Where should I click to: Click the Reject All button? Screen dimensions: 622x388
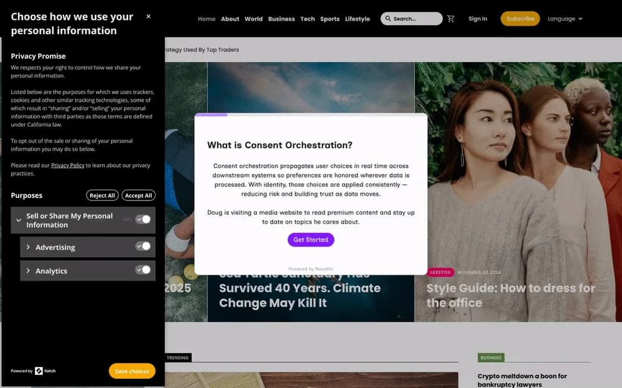(102, 196)
